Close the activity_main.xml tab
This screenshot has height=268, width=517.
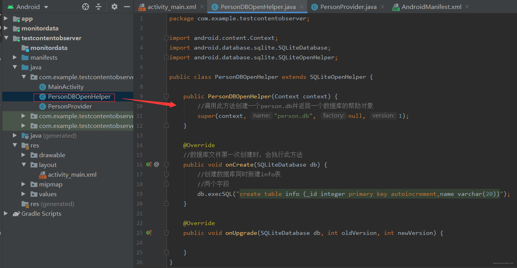[x=202, y=7]
